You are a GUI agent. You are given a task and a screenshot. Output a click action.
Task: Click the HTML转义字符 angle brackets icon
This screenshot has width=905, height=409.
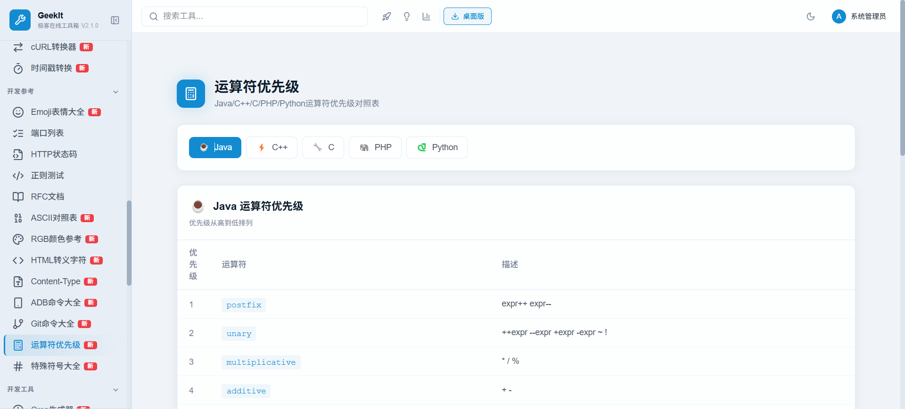[18, 260]
